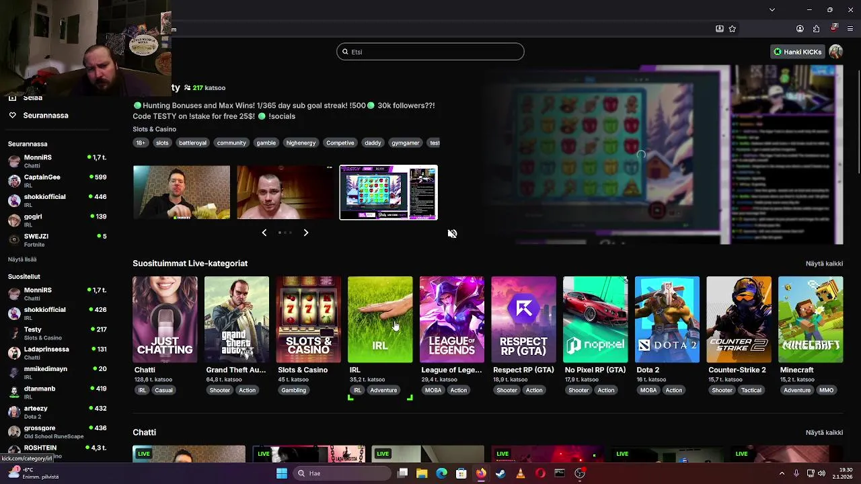Open Opera browser from the taskbar
The width and height of the screenshot is (861, 484).
(540, 473)
